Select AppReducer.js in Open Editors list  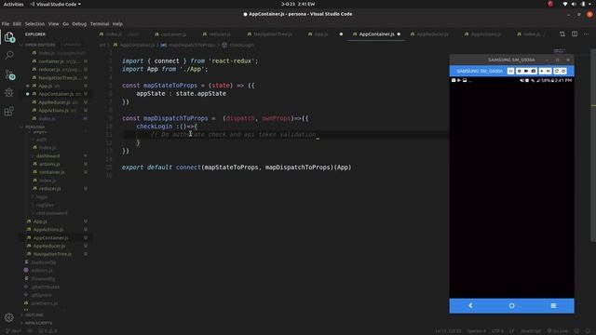(54, 102)
